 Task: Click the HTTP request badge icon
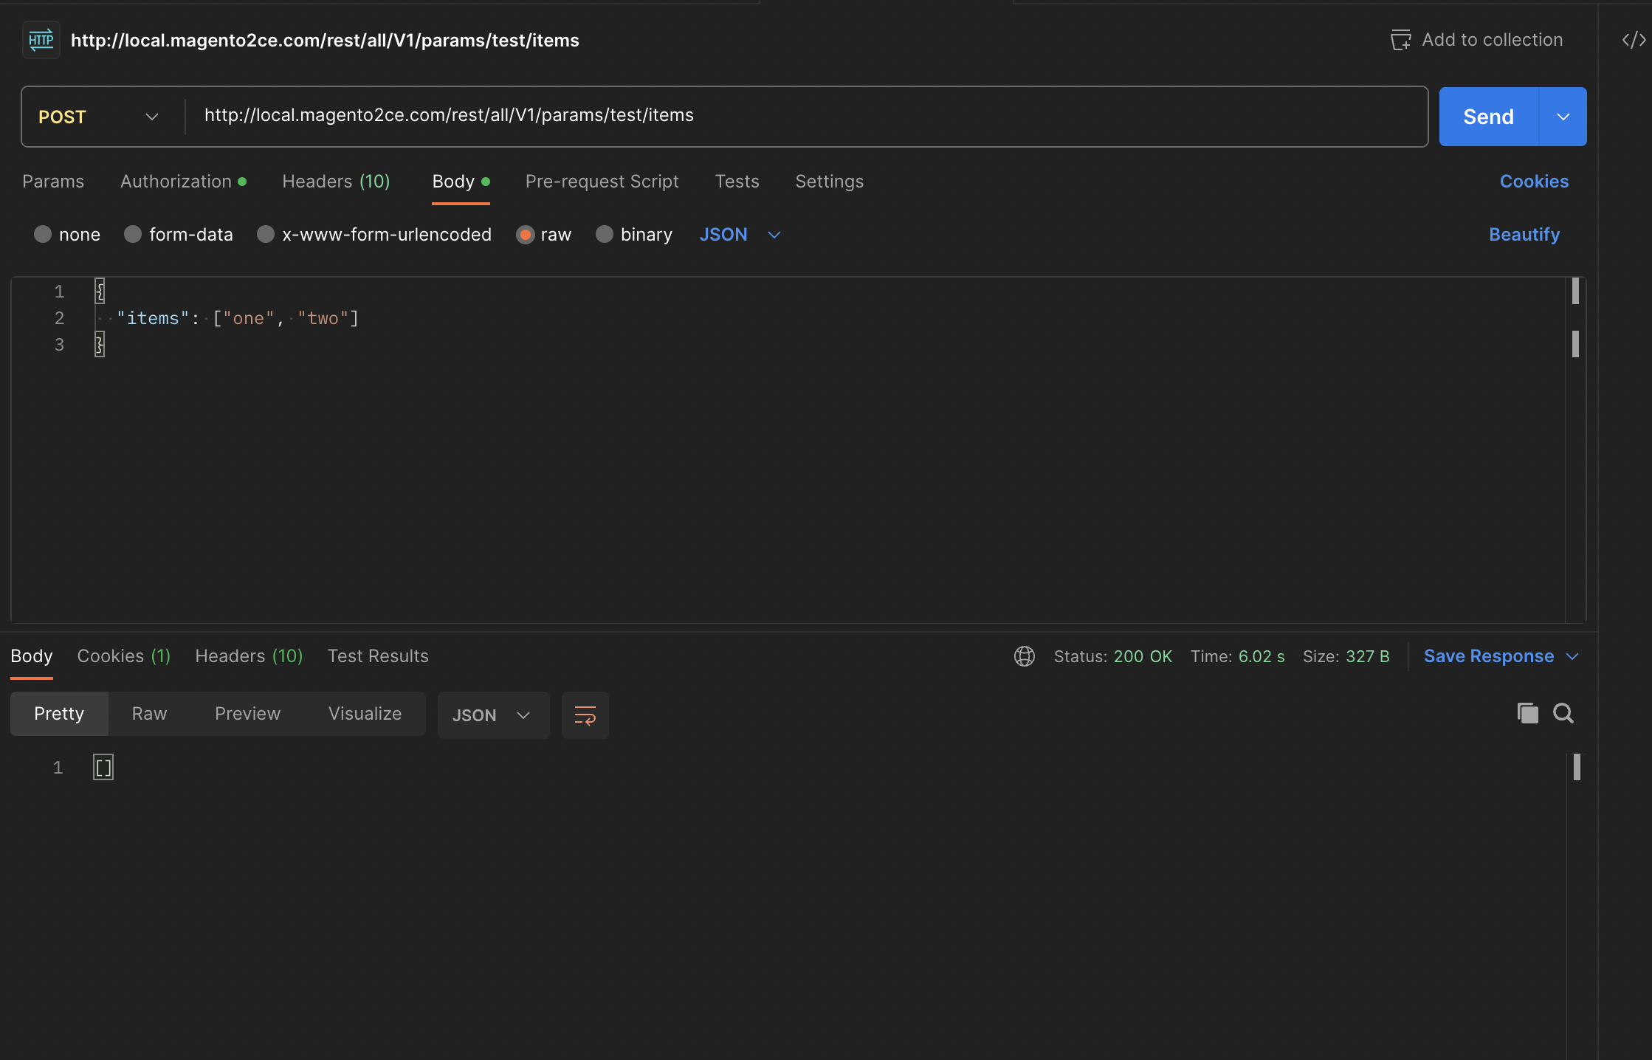click(x=41, y=40)
